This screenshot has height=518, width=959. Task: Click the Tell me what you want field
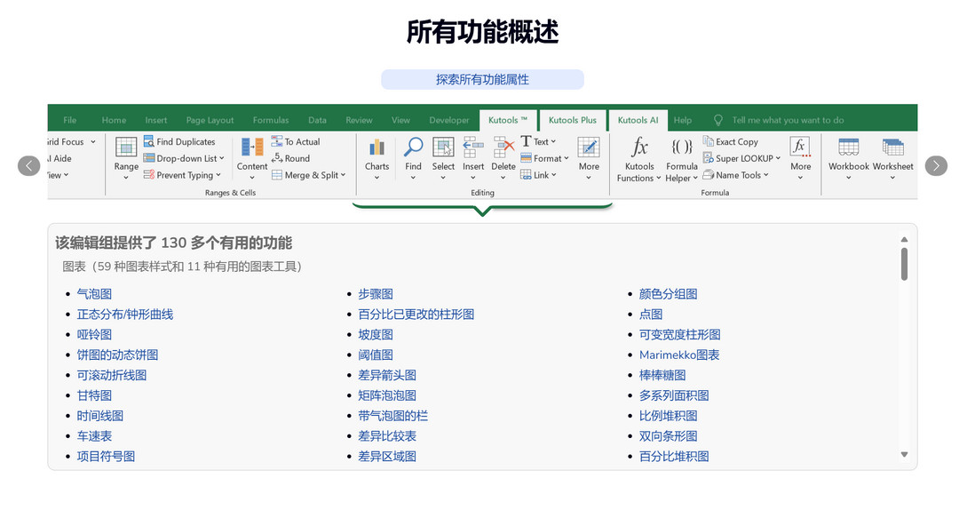pyautogui.click(x=788, y=120)
